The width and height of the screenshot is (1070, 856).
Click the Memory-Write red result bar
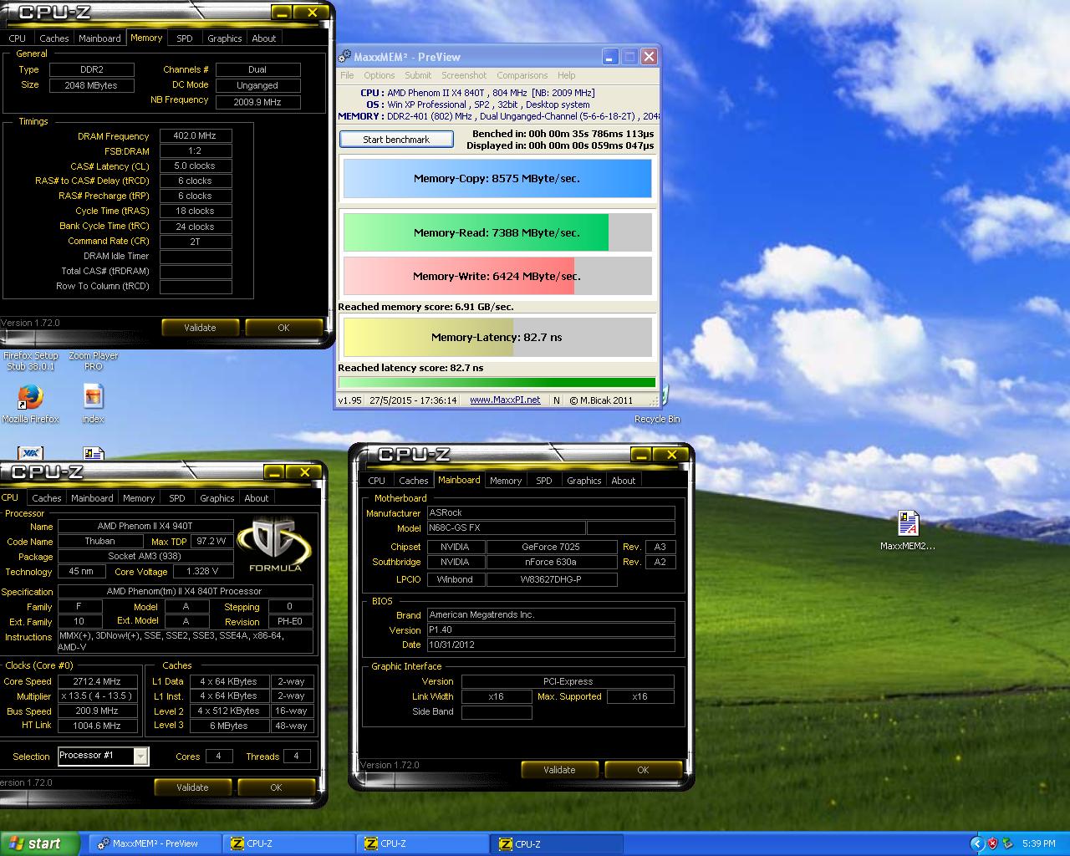point(497,276)
